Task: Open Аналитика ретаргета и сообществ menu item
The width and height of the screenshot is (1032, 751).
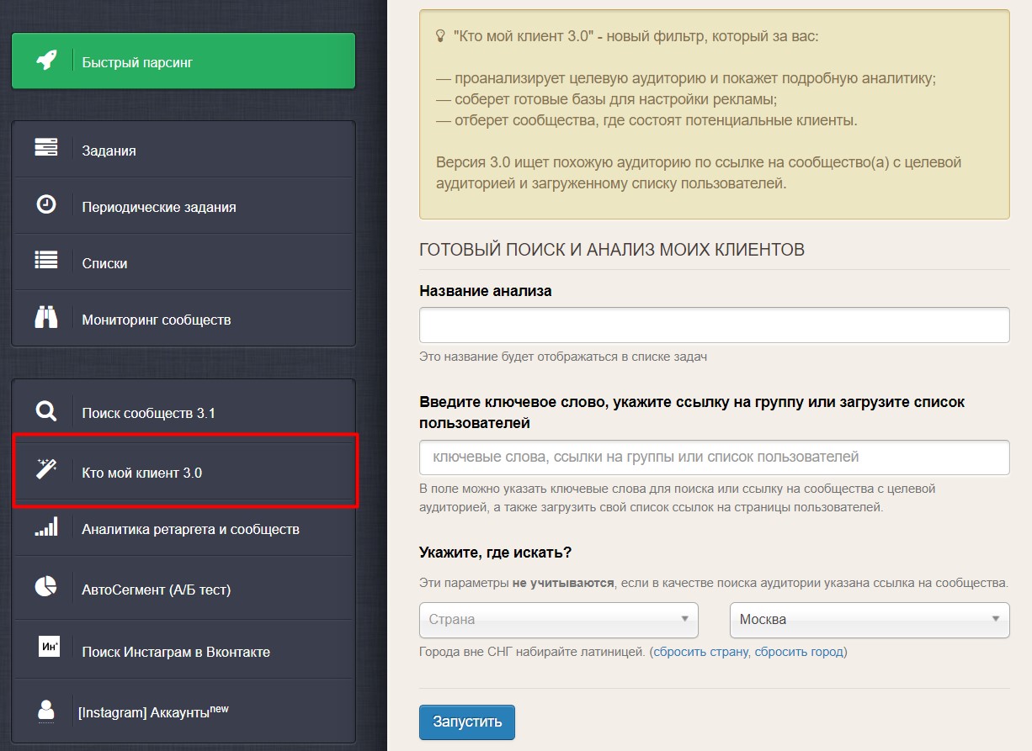Action: (190, 530)
